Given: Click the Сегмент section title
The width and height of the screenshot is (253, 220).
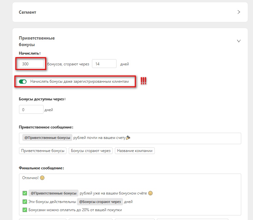Looking at the screenshot, I should [x=27, y=12].
